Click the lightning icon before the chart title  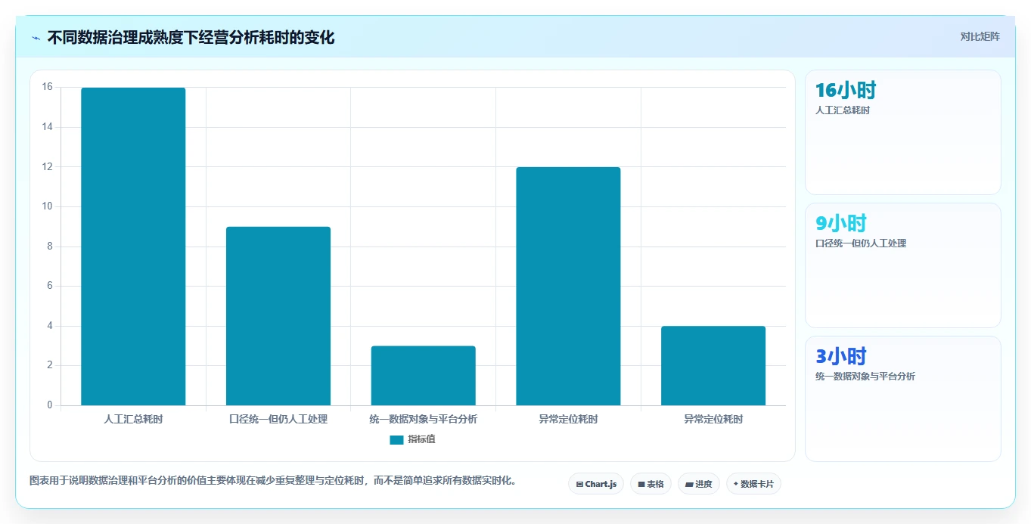point(36,37)
